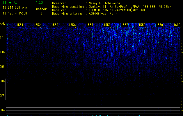
Task: Click the 1559 time marker
Action: coord(159,25)
